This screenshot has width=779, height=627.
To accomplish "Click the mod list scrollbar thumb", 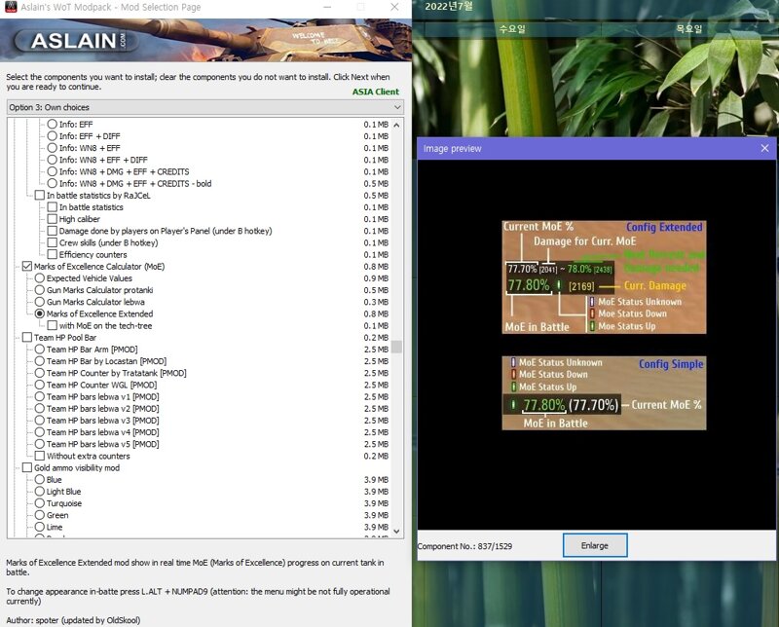I will click(x=396, y=347).
